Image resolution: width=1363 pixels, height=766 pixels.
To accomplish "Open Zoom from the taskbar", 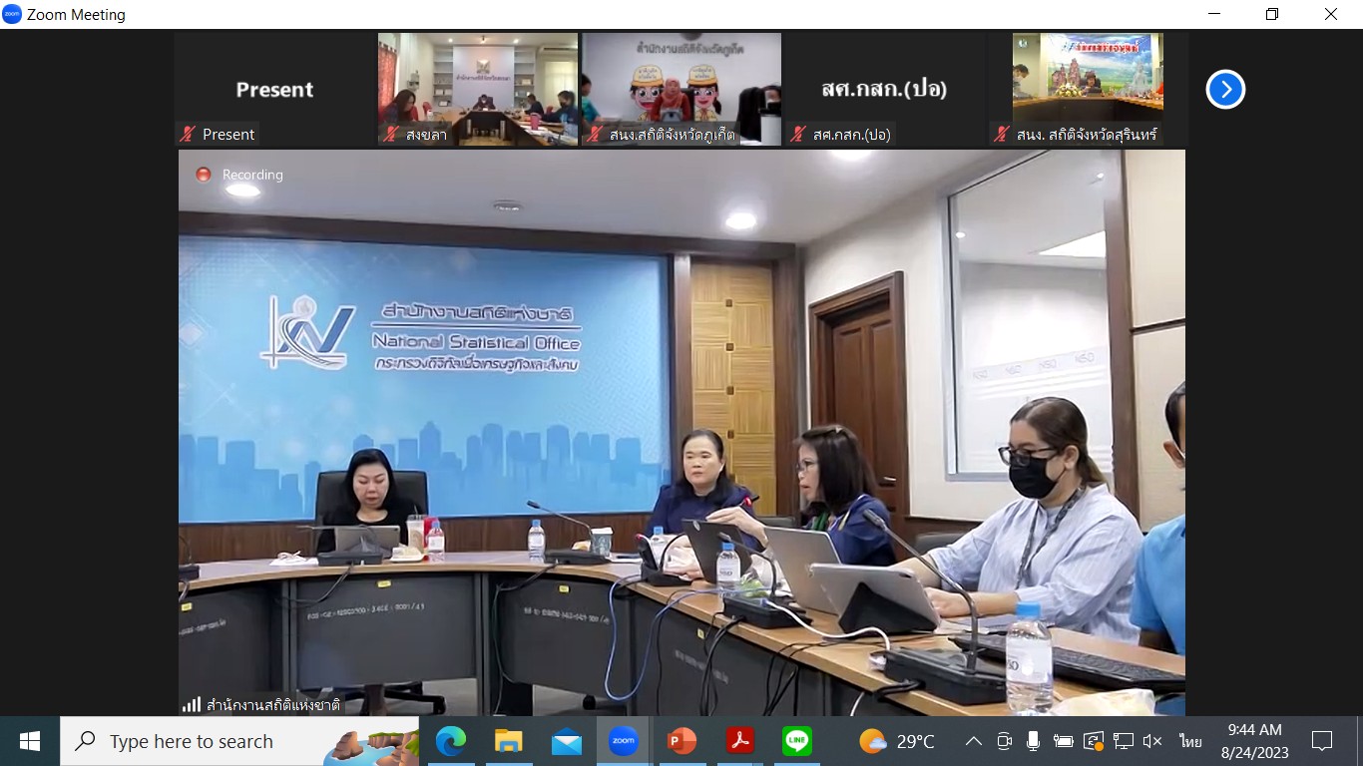I will (x=623, y=741).
